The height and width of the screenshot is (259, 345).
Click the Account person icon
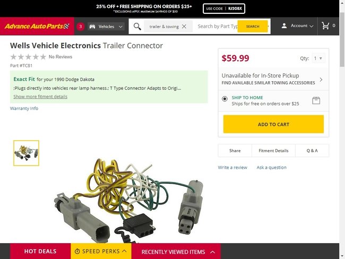point(284,25)
